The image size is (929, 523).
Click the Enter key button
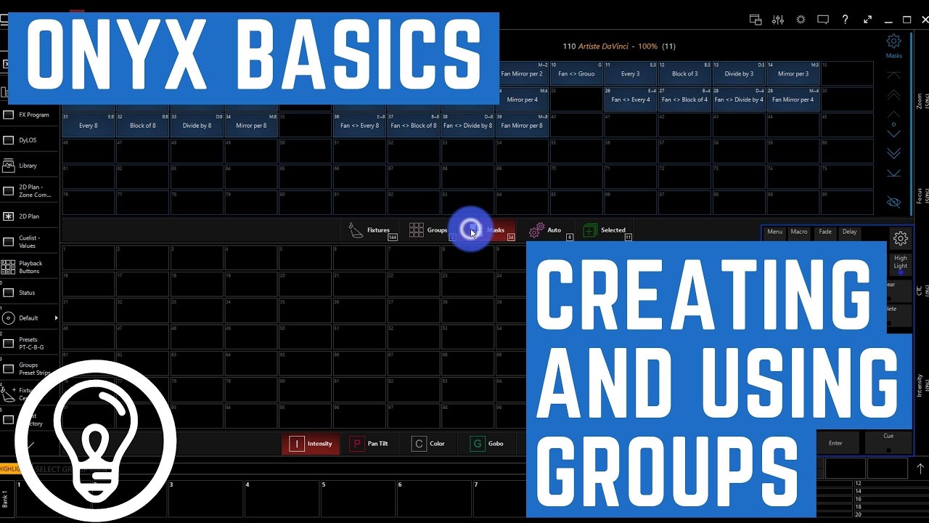836,443
